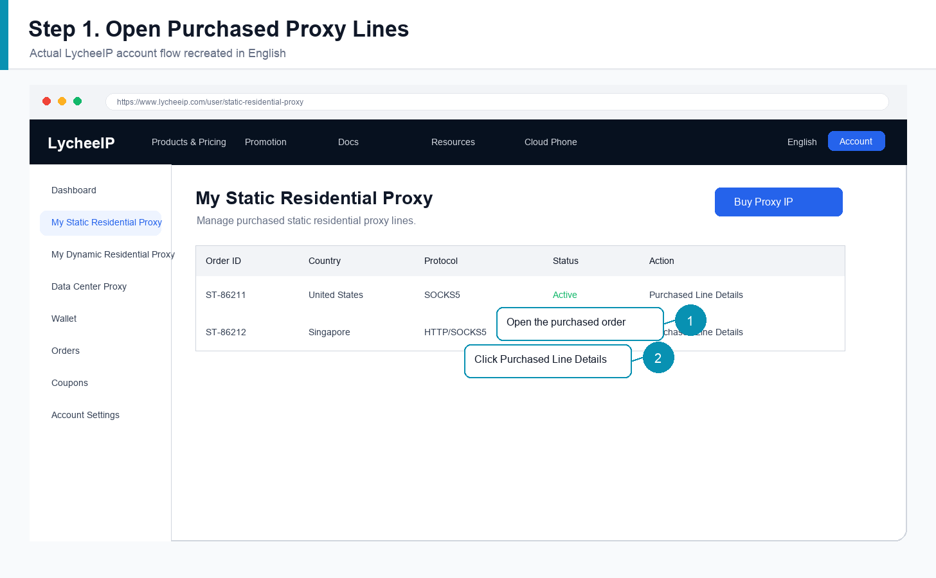Click the Status column header
936x578 pixels.
tap(566, 261)
